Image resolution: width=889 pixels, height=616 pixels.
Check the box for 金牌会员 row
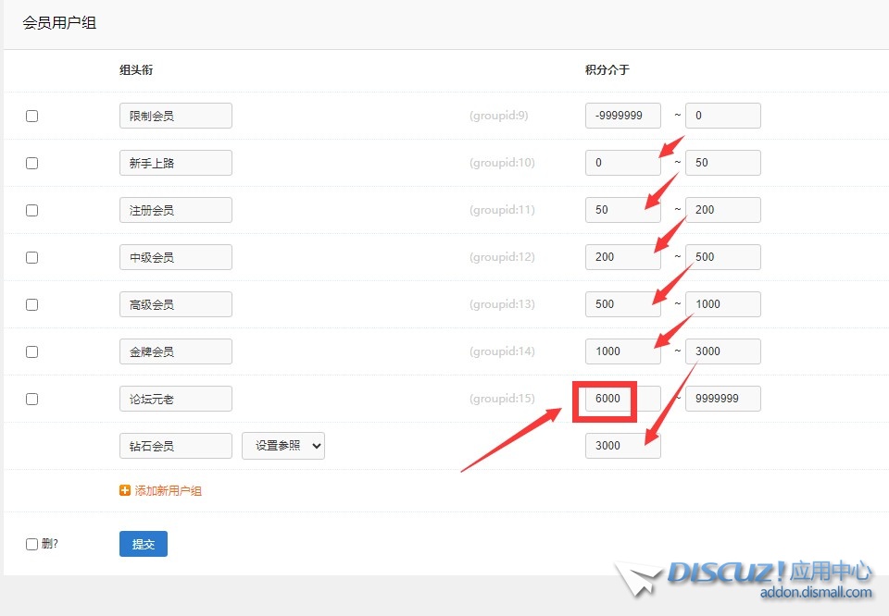(31, 351)
